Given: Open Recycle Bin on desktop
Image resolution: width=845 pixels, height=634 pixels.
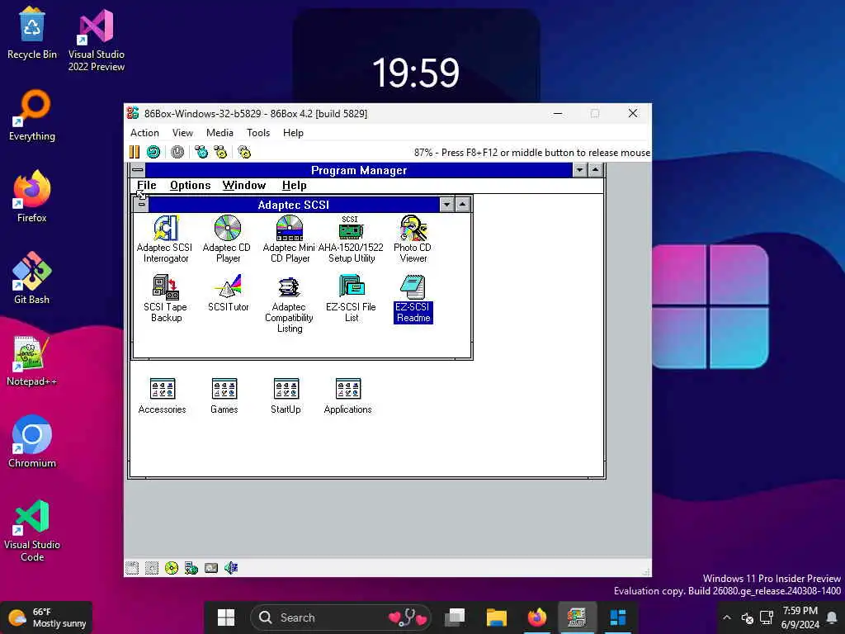Looking at the screenshot, I should [x=32, y=33].
